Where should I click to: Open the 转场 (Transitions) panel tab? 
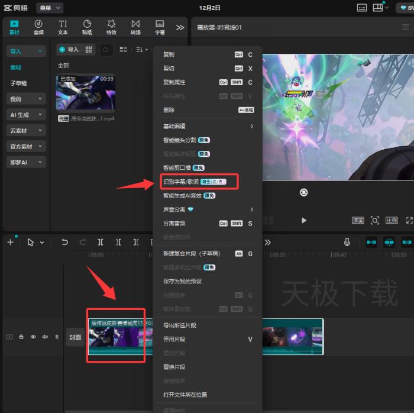pyautogui.click(x=135, y=27)
